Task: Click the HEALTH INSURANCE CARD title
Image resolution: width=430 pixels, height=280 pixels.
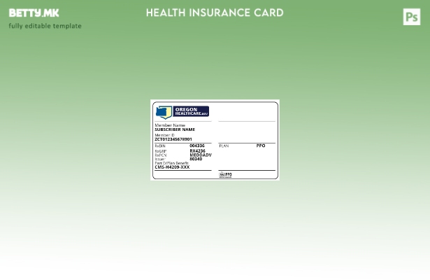Action: click(x=215, y=13)
